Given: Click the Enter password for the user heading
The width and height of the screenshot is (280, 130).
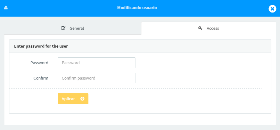Looking at the screenshot, I should 41,46.
